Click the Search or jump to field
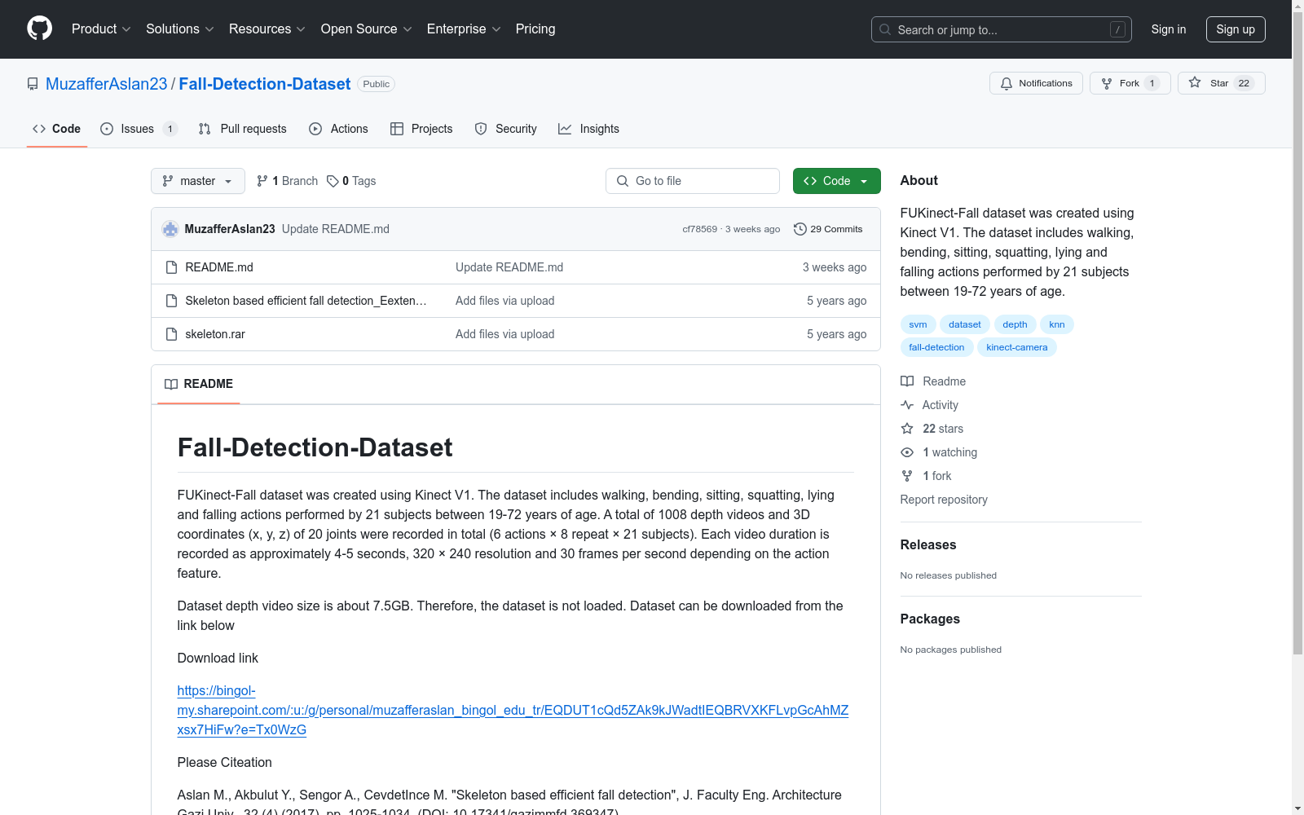 pyautogui.click(x=1002, y=29)
